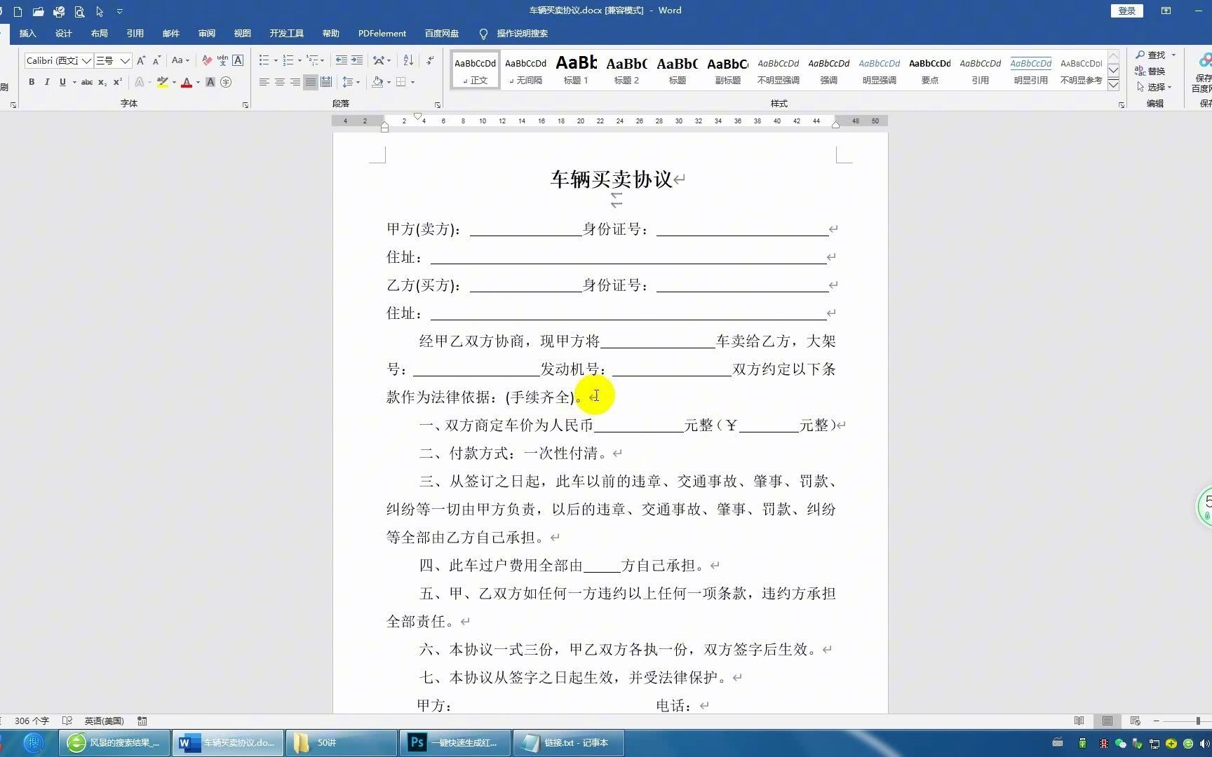
Task: Open font size dropdown 三号
Action: tap(125, 61)
